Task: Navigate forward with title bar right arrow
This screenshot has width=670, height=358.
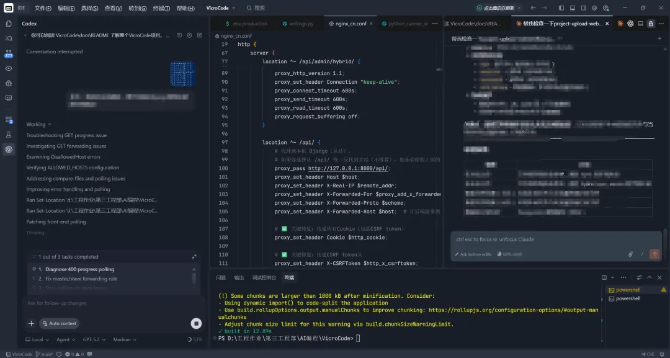Action: pyautogui.click(x=544, y=8)
